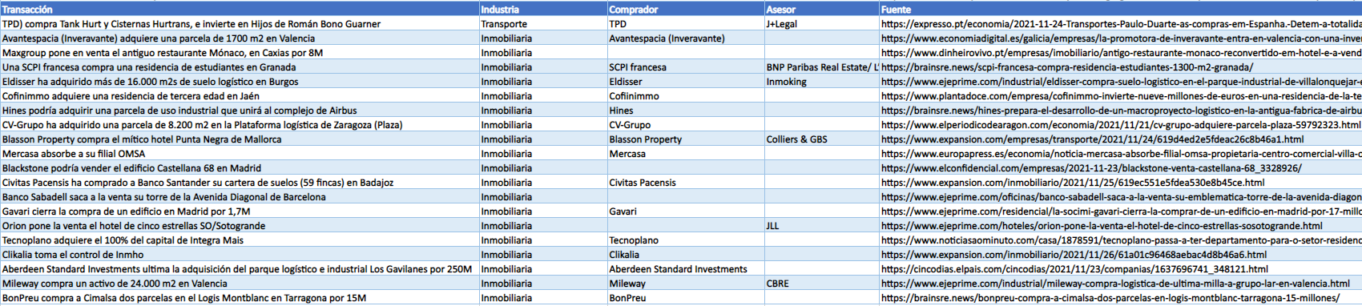Click the noticiasaominuto.com source URL cell
The width and height of the screenshot is (1362, 306).
coord(1121,240)
